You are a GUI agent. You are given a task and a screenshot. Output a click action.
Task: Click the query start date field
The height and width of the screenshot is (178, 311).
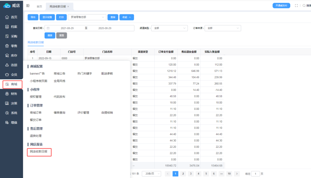(x=67, y=28)
